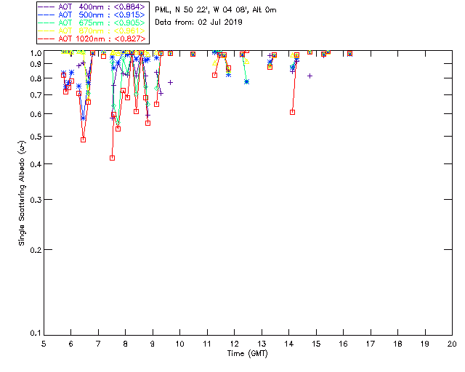Click the x-axis tick label '5'
Screen dimensions: 465x372
point(44,344)
